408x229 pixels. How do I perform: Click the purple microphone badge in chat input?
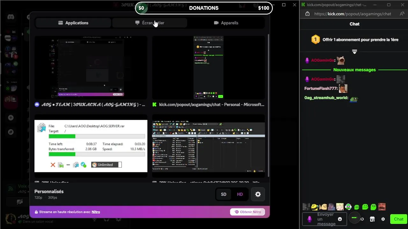click(x=309, y=219)
